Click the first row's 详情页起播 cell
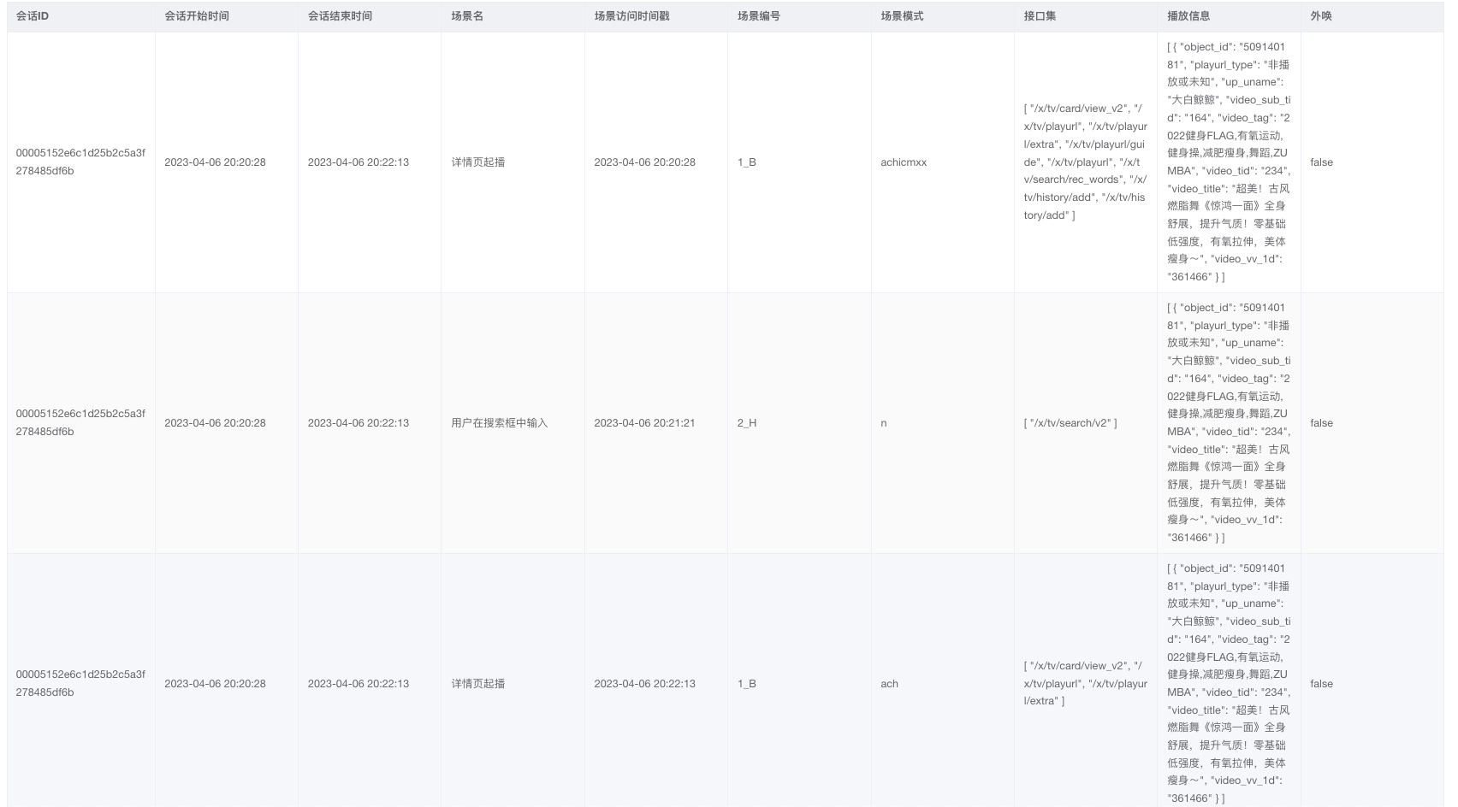 (477, 162)
